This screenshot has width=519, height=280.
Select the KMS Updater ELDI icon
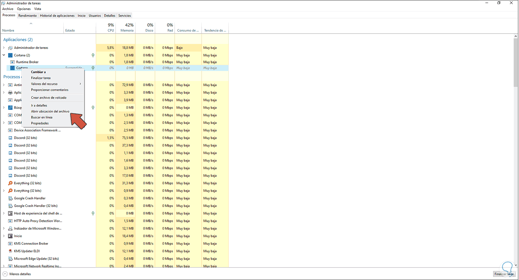pos(10,251)
